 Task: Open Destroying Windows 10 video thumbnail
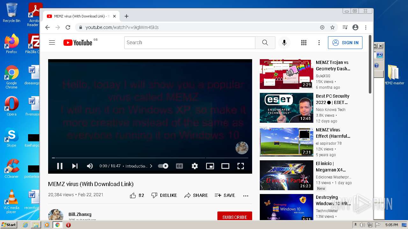[x=287, y=207]
